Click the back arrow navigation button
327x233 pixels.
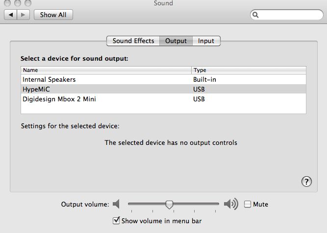(10, 15)
